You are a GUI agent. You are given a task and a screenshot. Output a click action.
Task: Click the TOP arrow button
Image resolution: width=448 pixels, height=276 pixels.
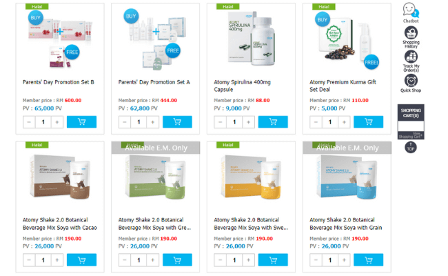click(411, 148)
